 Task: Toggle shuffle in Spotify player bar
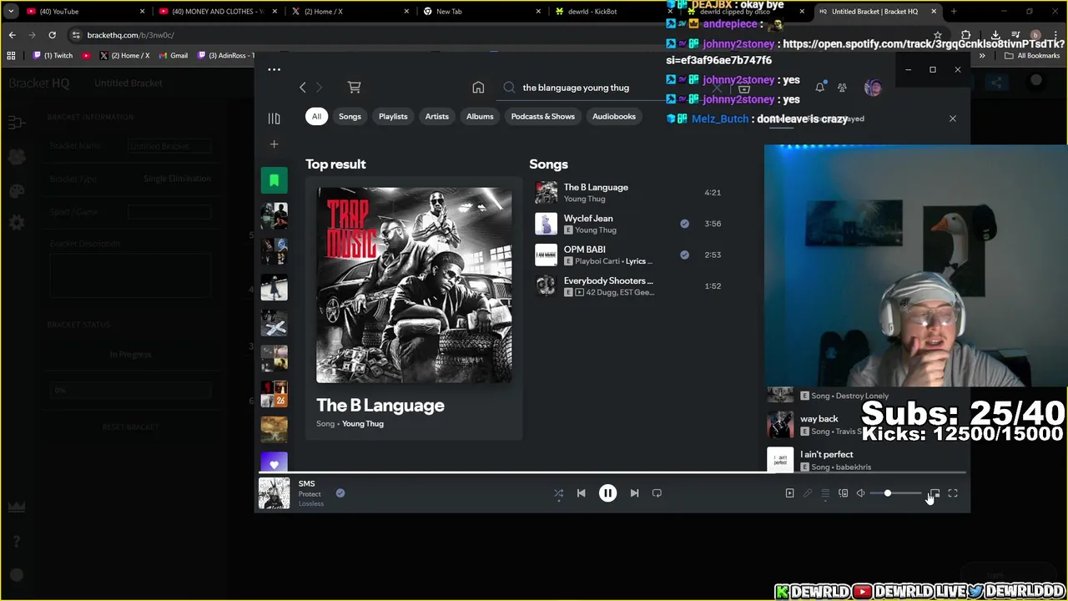coord(559,493)
